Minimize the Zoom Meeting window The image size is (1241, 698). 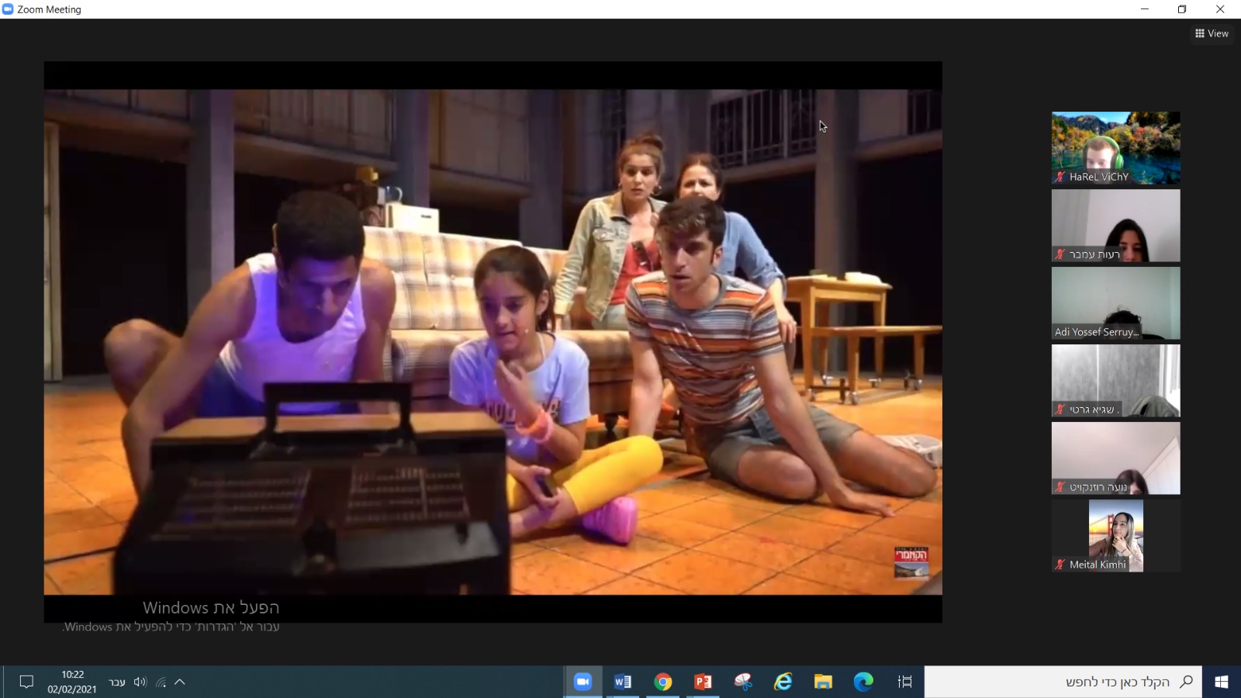[1144, 9]
